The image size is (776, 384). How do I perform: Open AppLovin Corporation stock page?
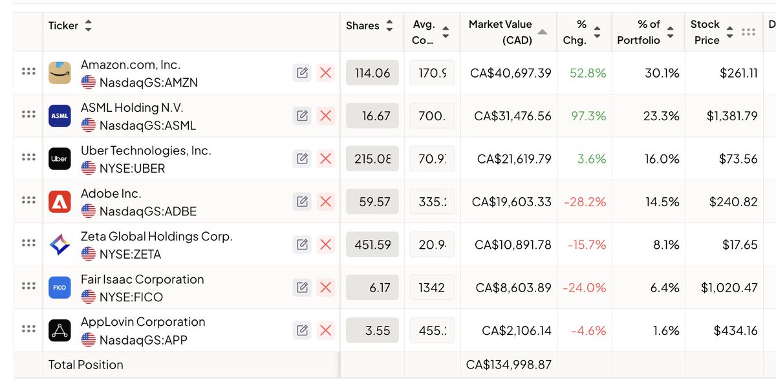(143, 322)
